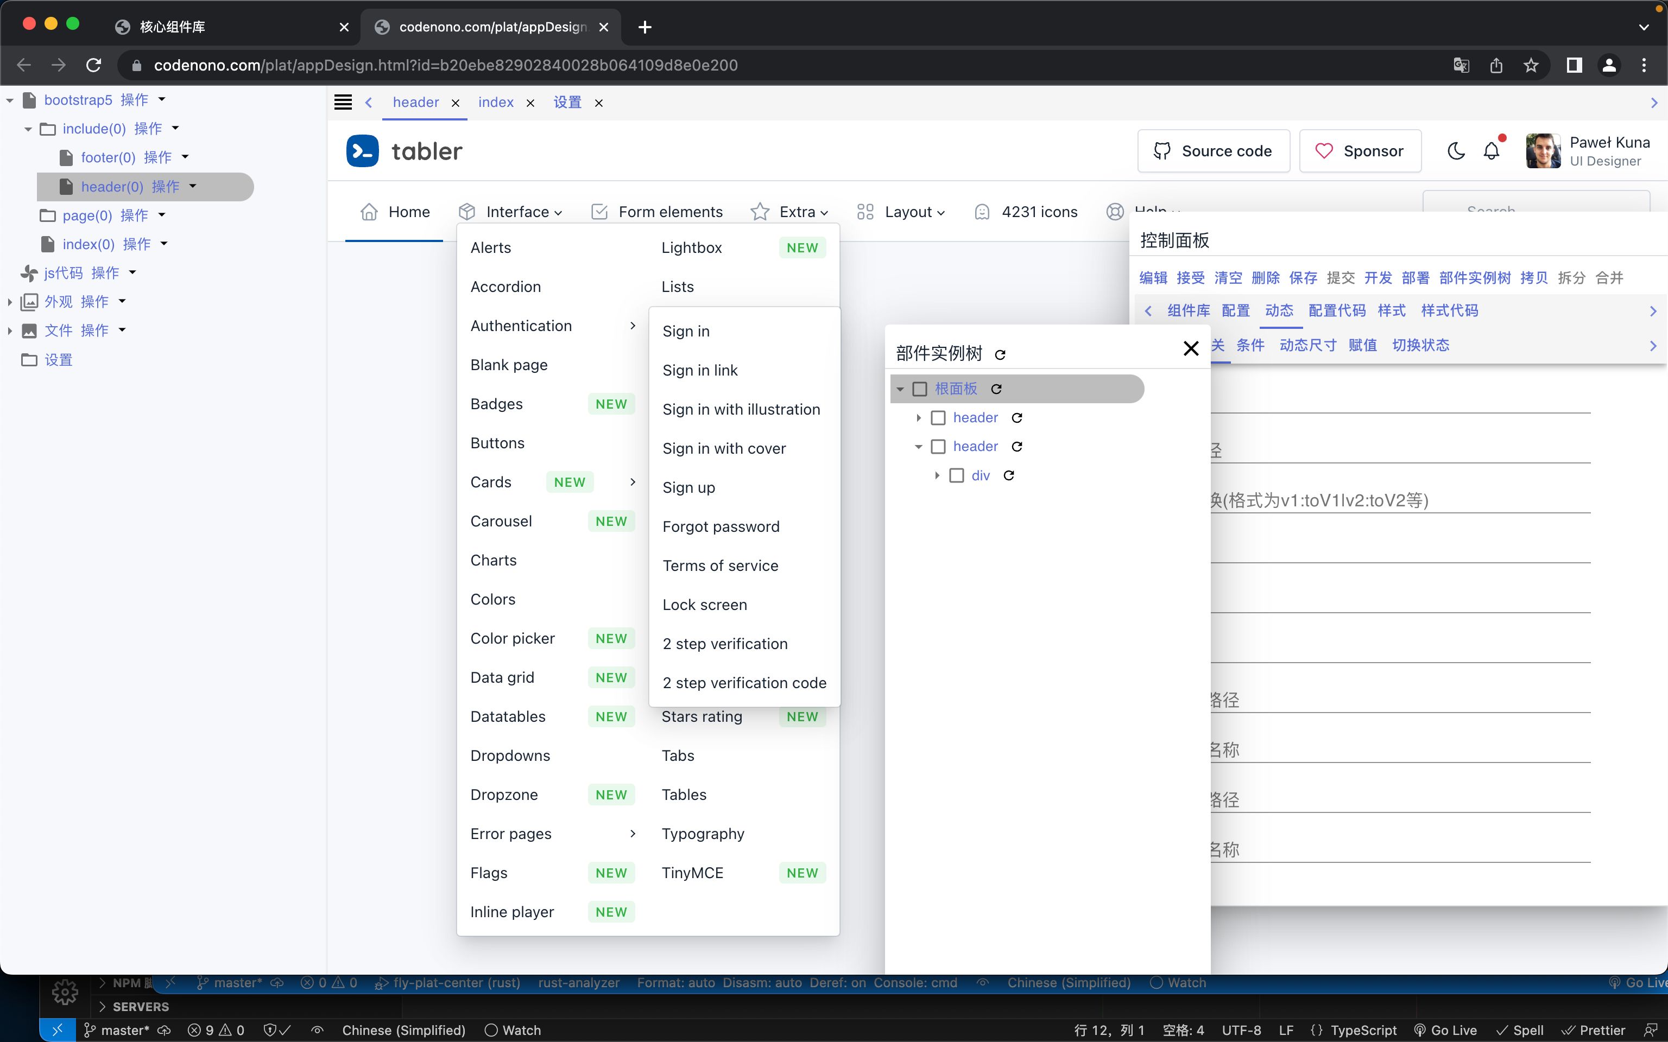Tick the first header checkbox in tree

pos(938,418)
